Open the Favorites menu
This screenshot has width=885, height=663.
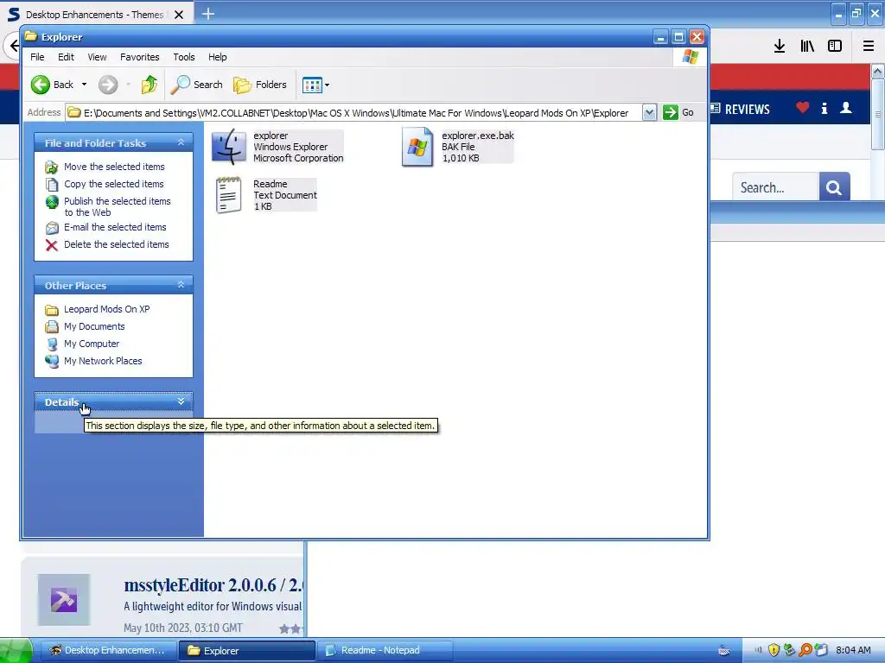[x=139, y=57]
